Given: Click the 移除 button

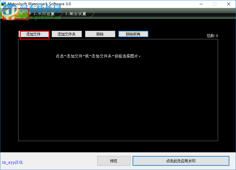Looking at the screenshot, I should [x=100, y=34].
